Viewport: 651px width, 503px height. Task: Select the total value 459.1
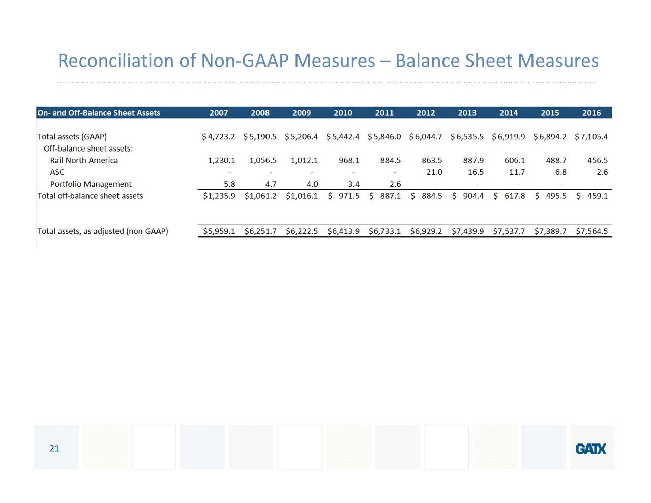tap(598, 196)
